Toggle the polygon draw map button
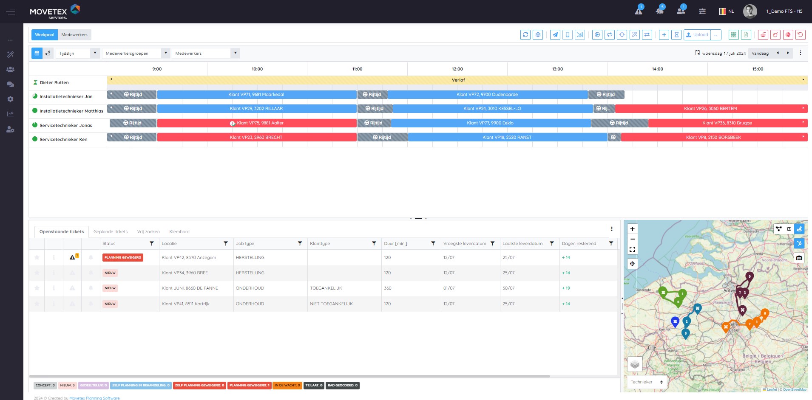Screen dimensions: 812x400 (789, 229)
